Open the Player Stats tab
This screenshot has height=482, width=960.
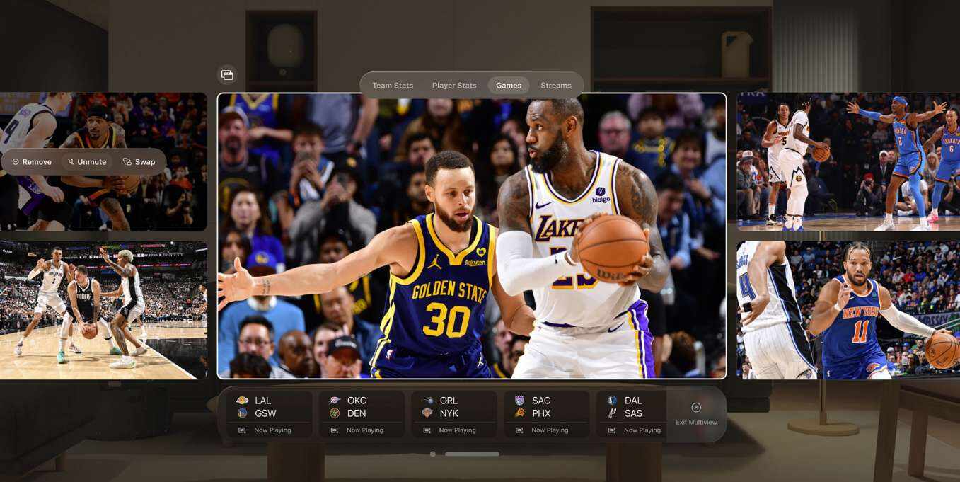(454, 86)
